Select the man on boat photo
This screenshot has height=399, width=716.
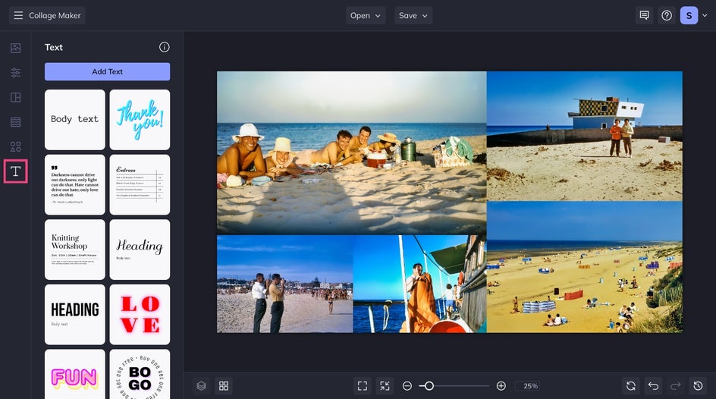[x=419, y=284]
